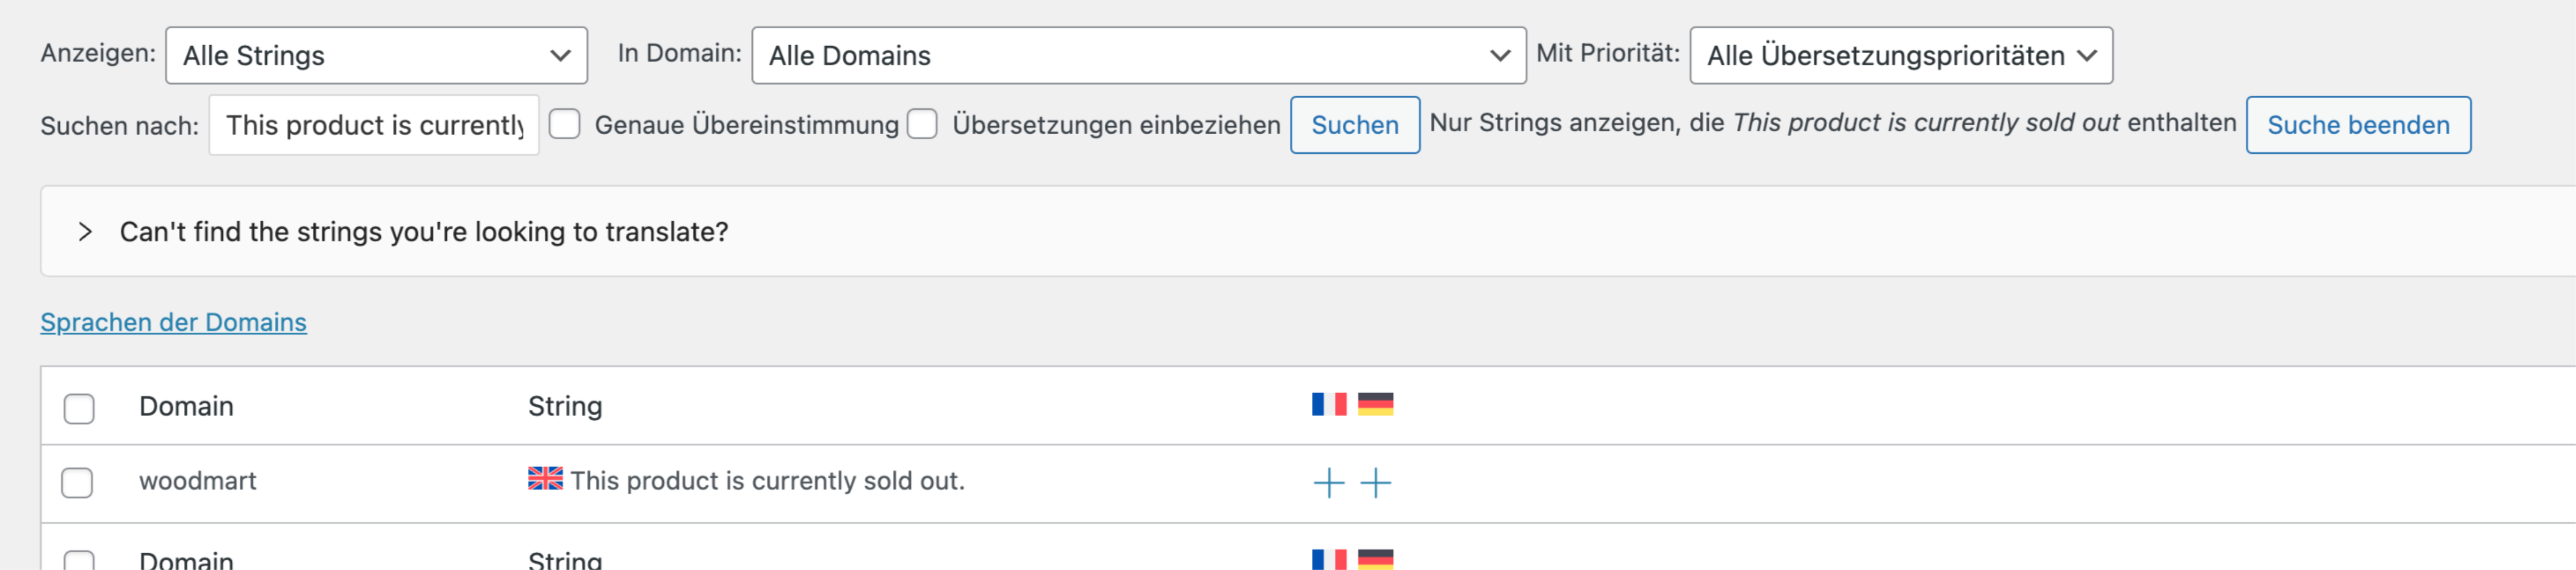Image resolution: width=2576 pixels, height=570 pixels.
Task: Click the This product is currently sold out string
Action: point(767,481)
